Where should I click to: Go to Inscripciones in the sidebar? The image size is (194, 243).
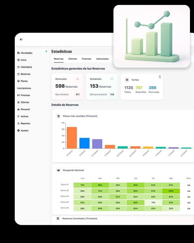click(x=24, y=88)
